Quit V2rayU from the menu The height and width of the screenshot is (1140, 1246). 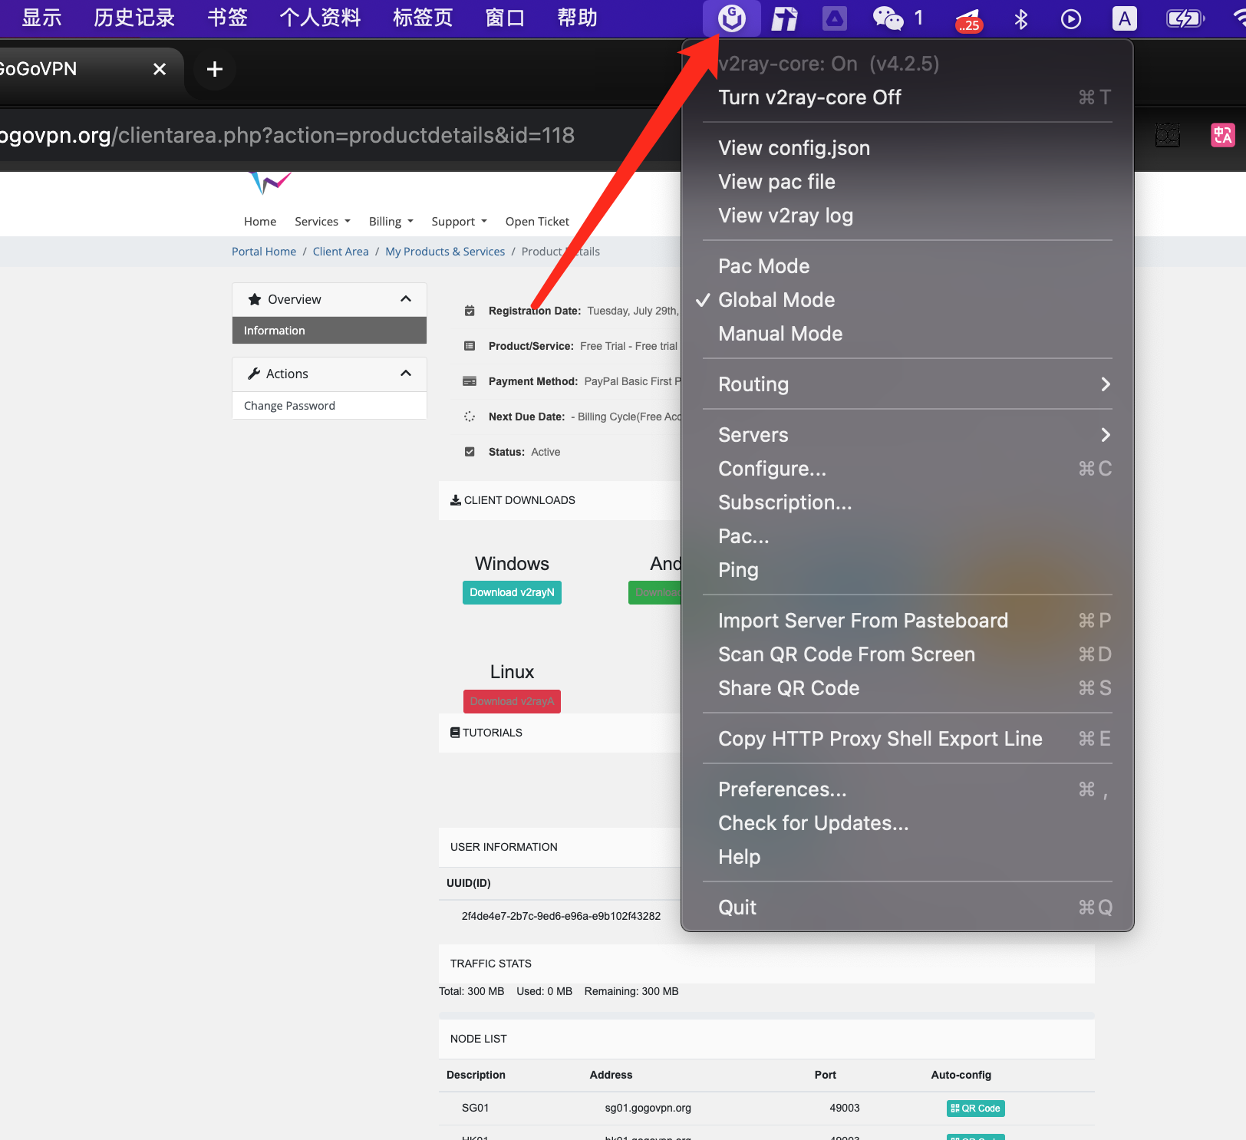(x=907, y=908)
